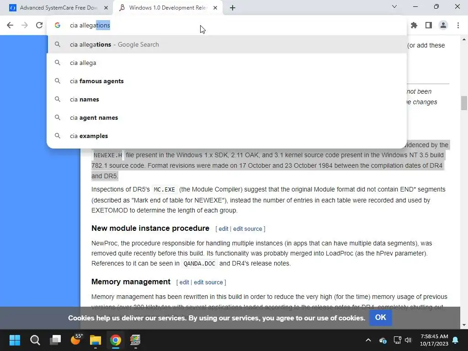Open File Explorer from taskbar
468x351 pixels.
coord(96,340)
